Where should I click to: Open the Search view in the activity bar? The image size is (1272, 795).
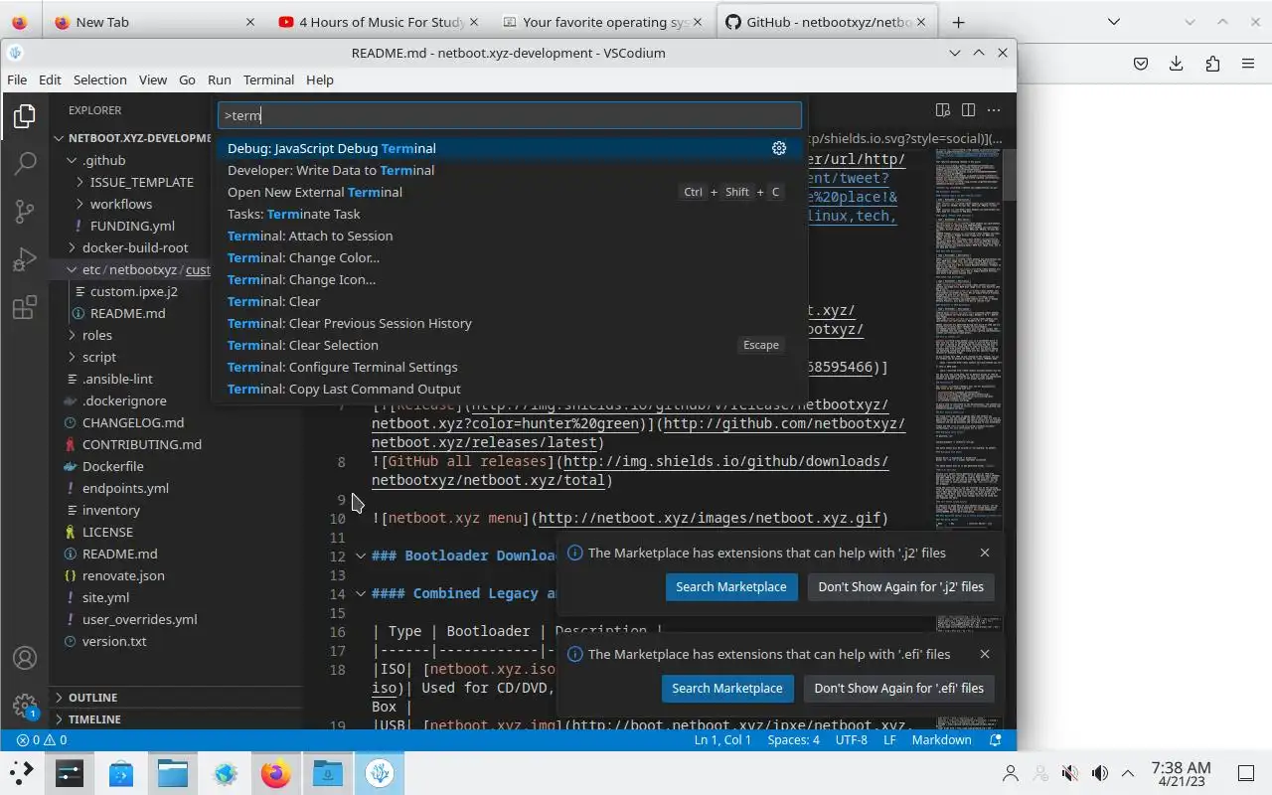25,163
